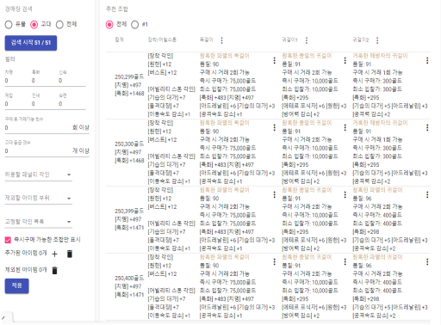
Task: Click the 귀걸이2 column header label
Action: [361, 40]
